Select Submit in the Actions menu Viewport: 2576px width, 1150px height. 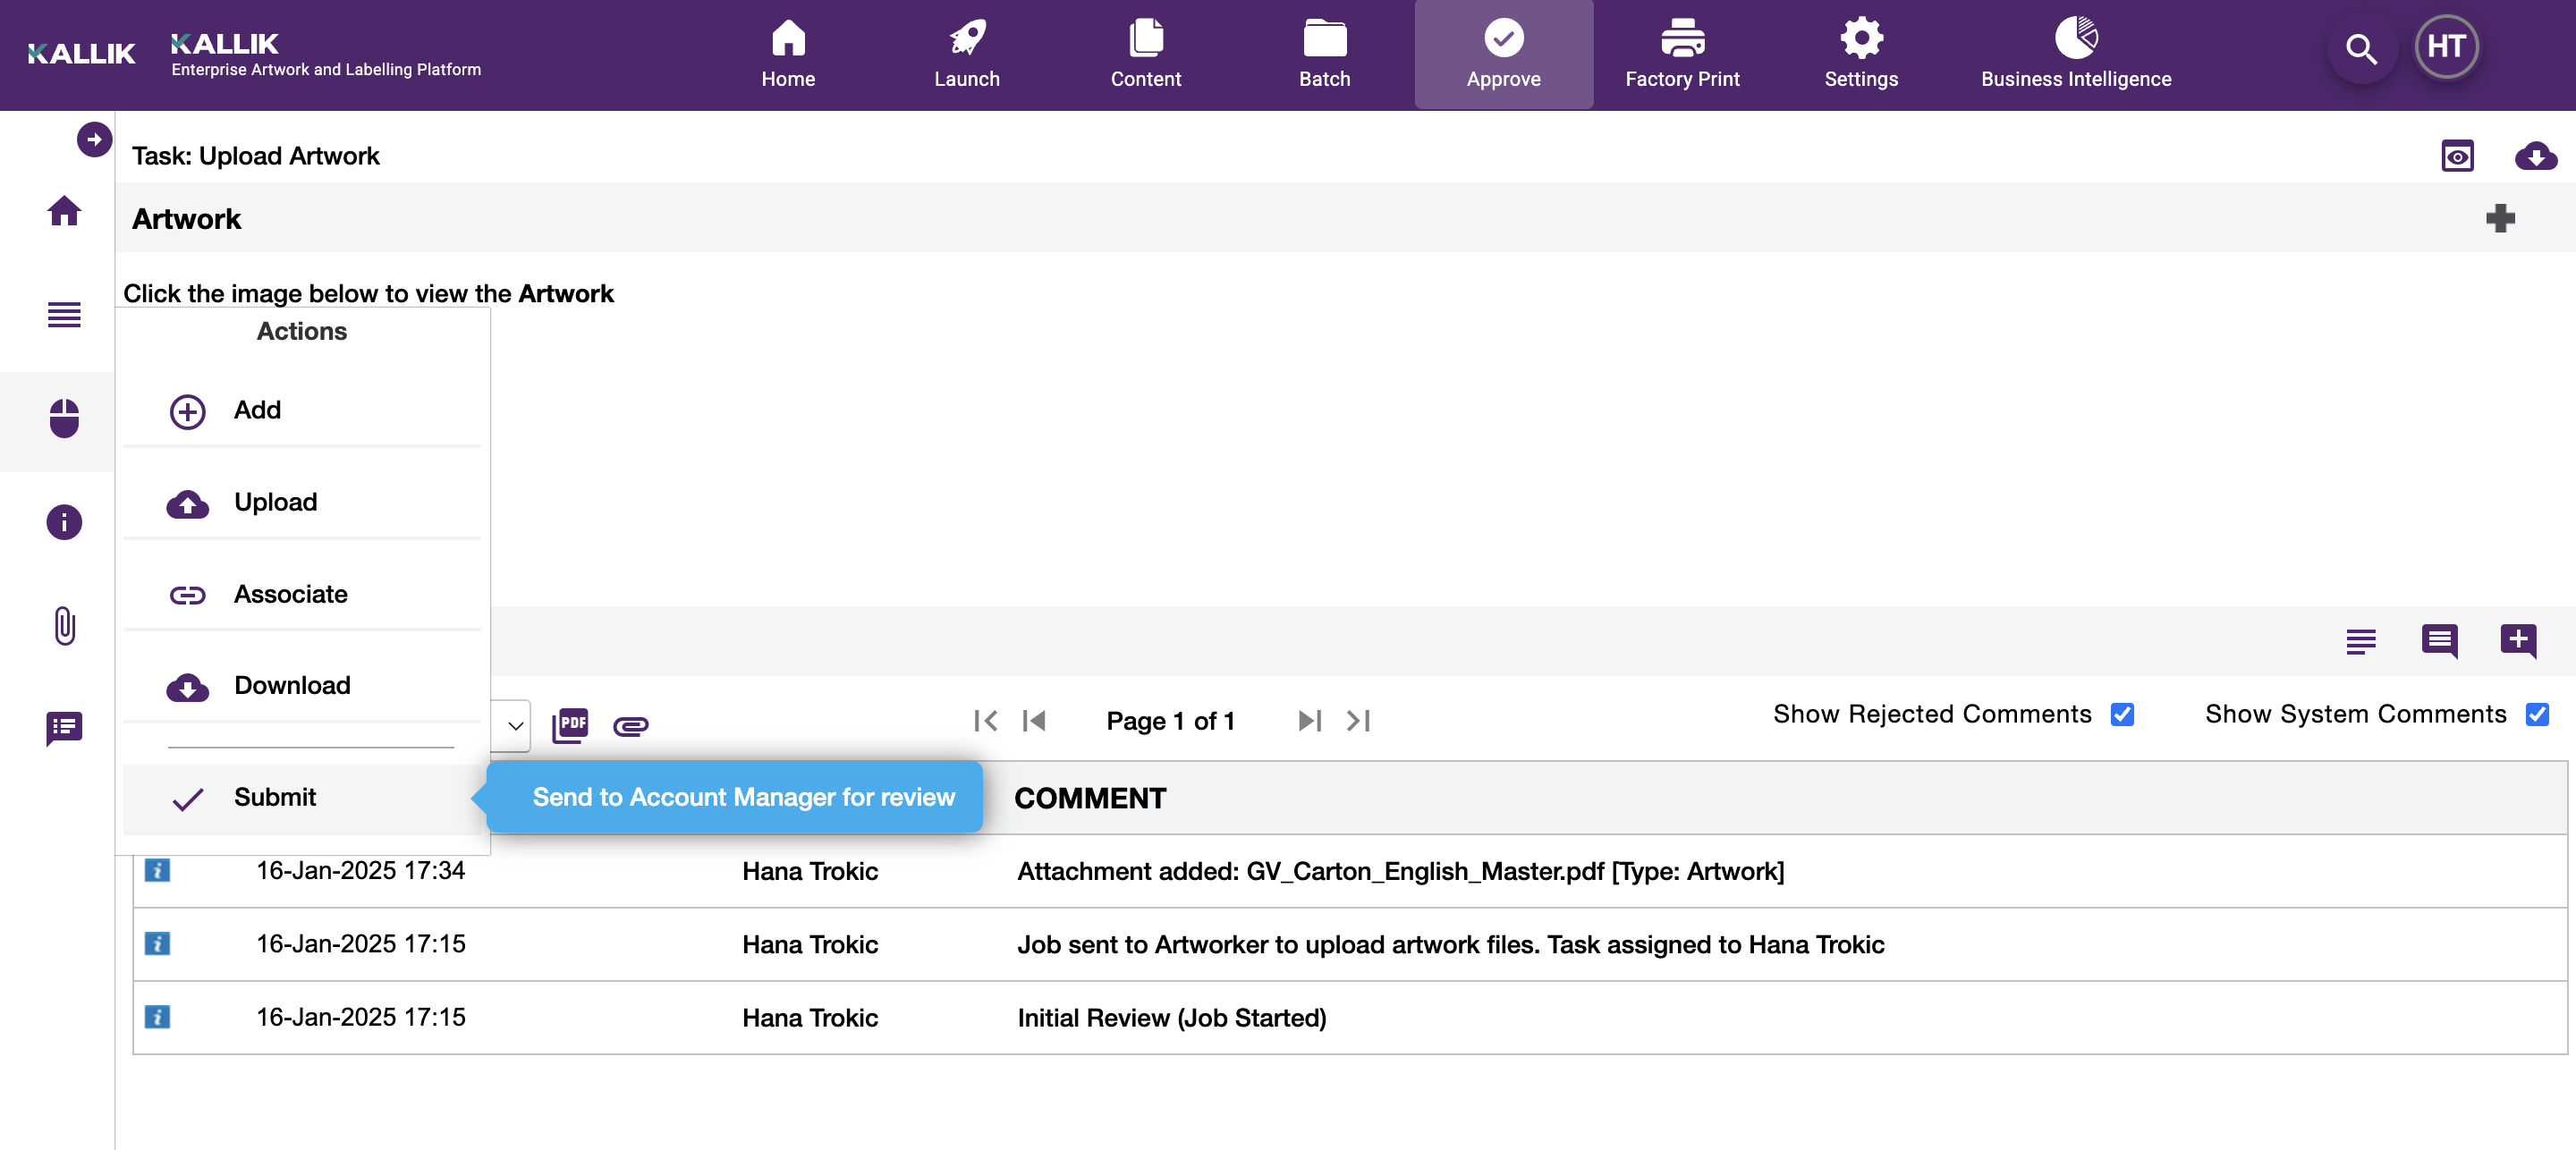274,797
